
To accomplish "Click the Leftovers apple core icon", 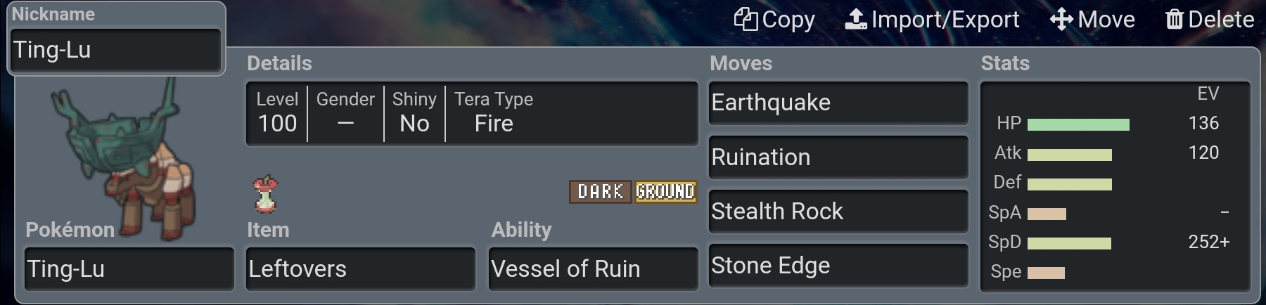I will [x=265, y=195].
